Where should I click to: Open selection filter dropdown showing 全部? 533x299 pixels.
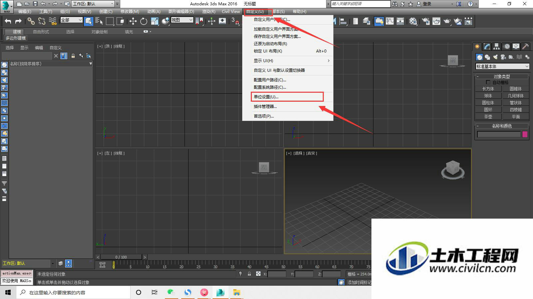tap(71, 20)
